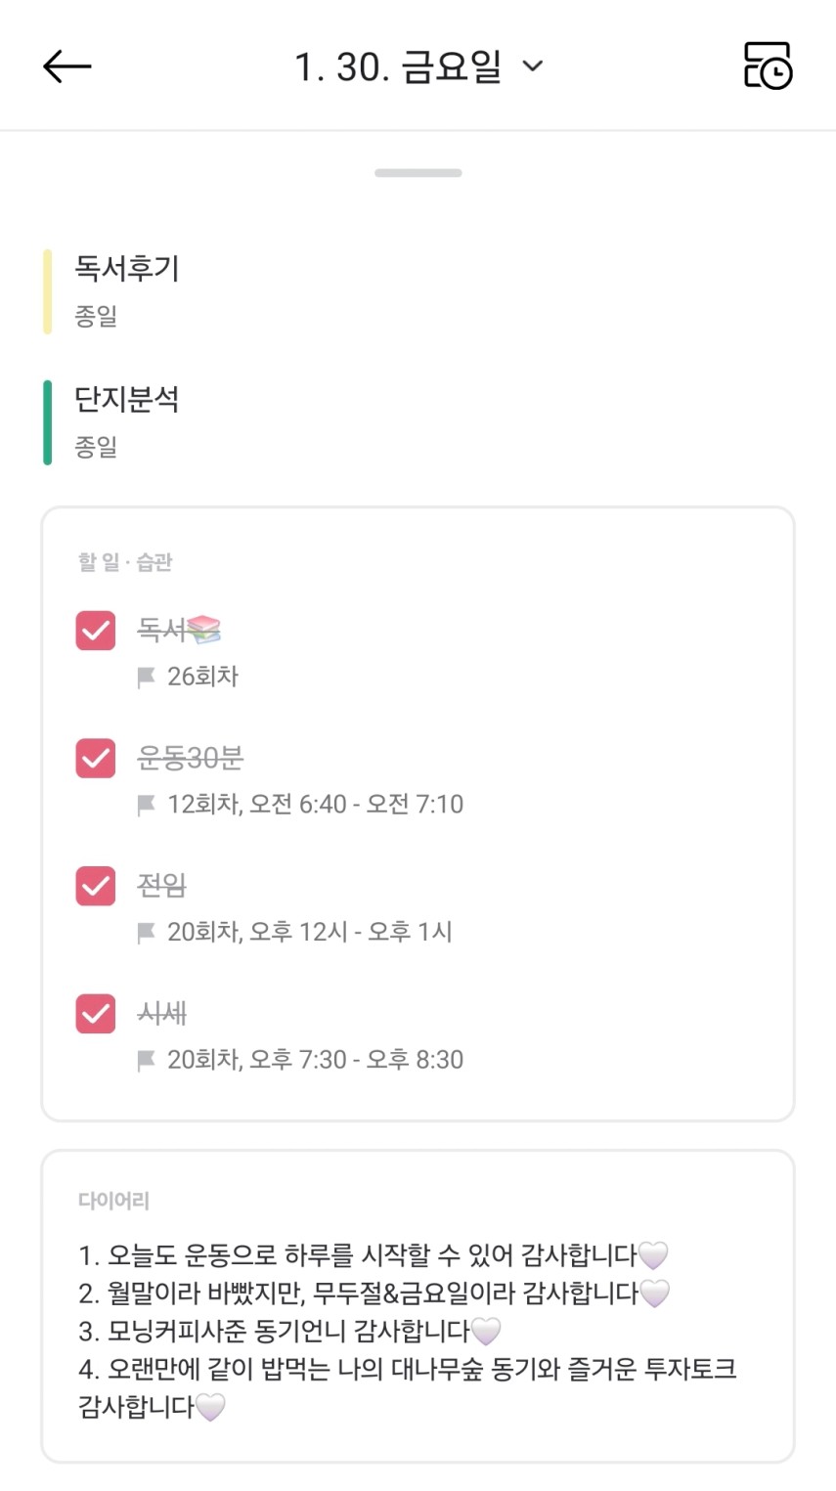Toggle the 전임 task checkbox
The height and width of the screenshot is (1491, 836).
coord(96,886)
